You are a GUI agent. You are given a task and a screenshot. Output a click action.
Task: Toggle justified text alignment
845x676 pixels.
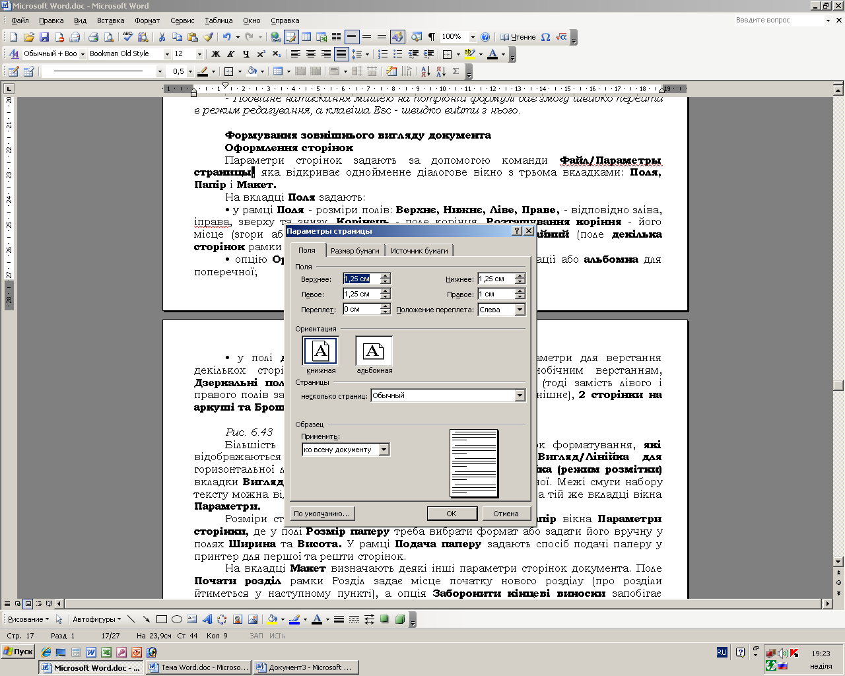coord(341,54)
